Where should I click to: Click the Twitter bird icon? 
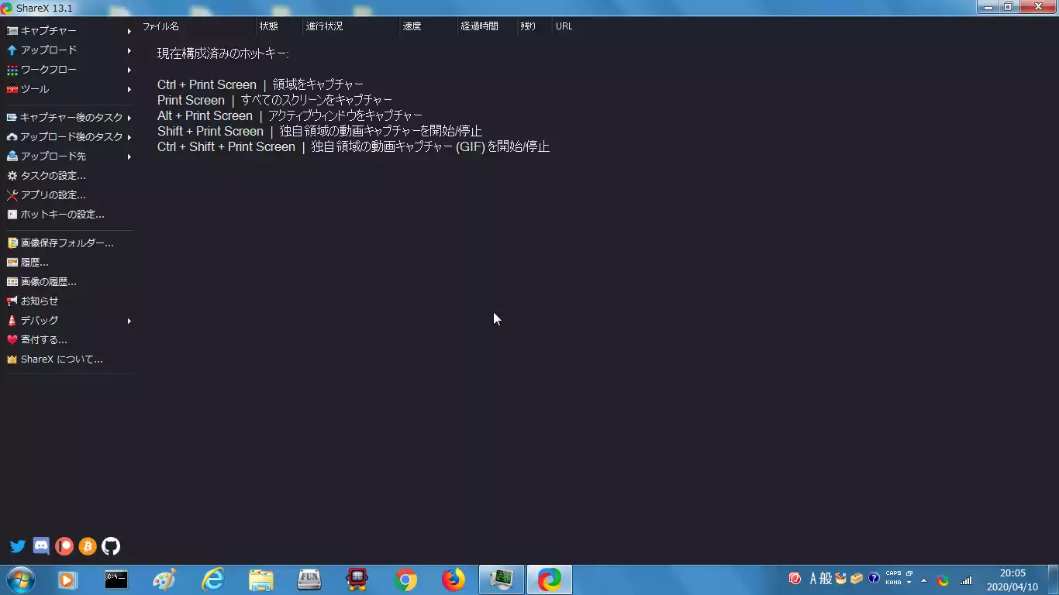pyautogui.click(x=18, y=546)
